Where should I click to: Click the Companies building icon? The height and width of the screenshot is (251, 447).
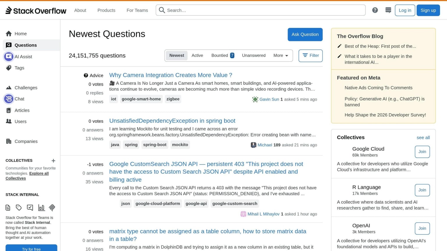coord(9,141)
